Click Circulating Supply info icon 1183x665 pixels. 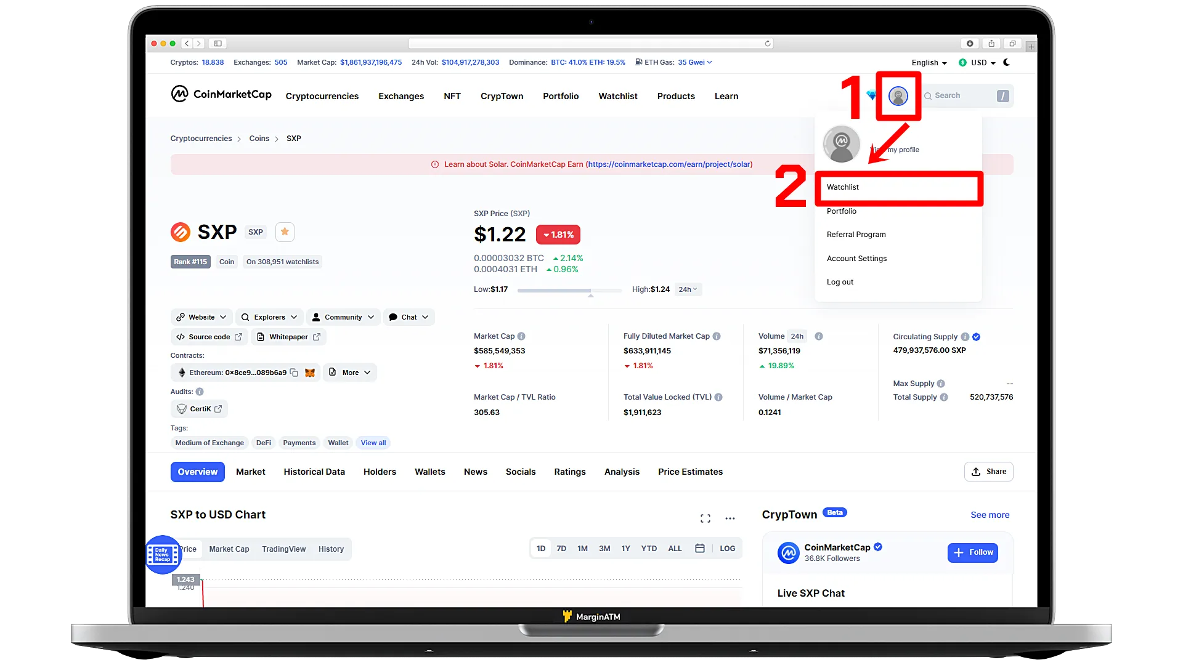coord(966,337)
